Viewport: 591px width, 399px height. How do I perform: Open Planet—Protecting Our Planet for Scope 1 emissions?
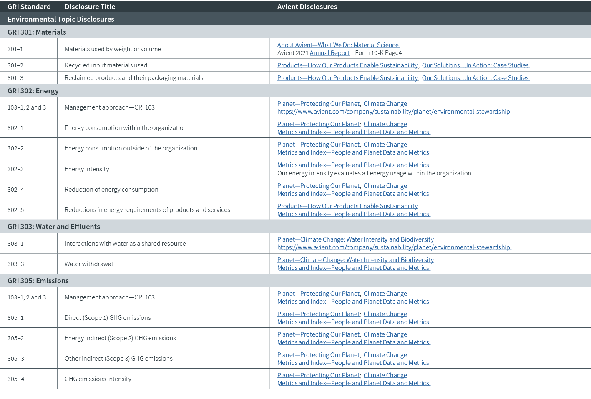pyautogui.click(x=318, y=314)
